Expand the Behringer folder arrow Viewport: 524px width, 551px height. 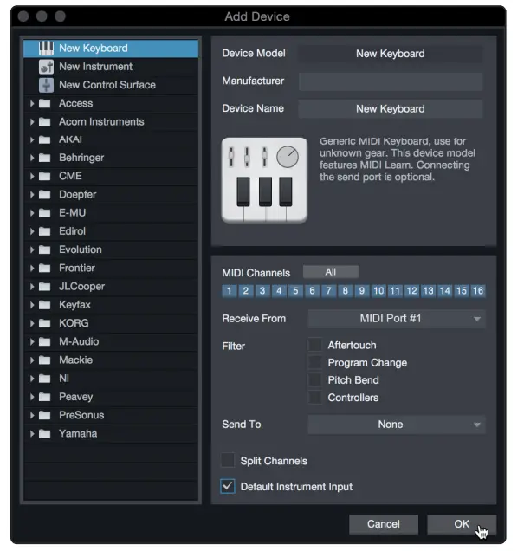[32, 158]
